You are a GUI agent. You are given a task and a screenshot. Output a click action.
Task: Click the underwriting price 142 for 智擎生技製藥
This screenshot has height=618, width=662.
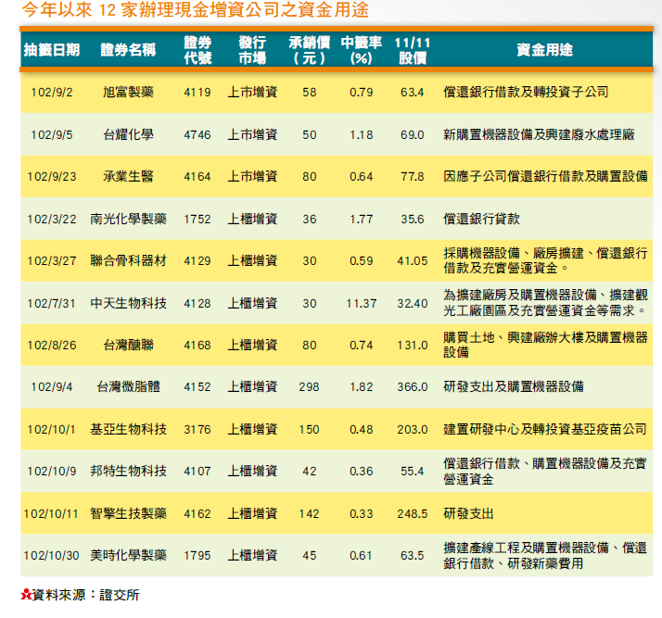[x=309, y=512]
